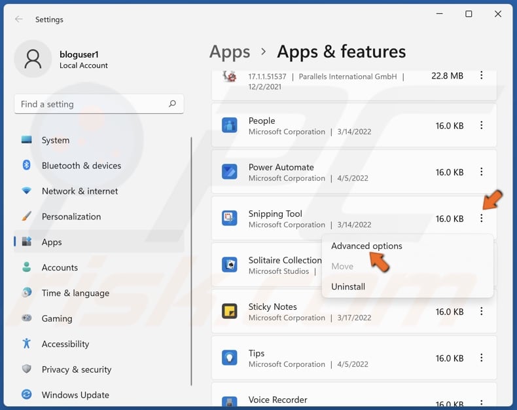Choose Advanced options from context menu
This screenshot has height=410, width=517.
(x=366, y=246)
